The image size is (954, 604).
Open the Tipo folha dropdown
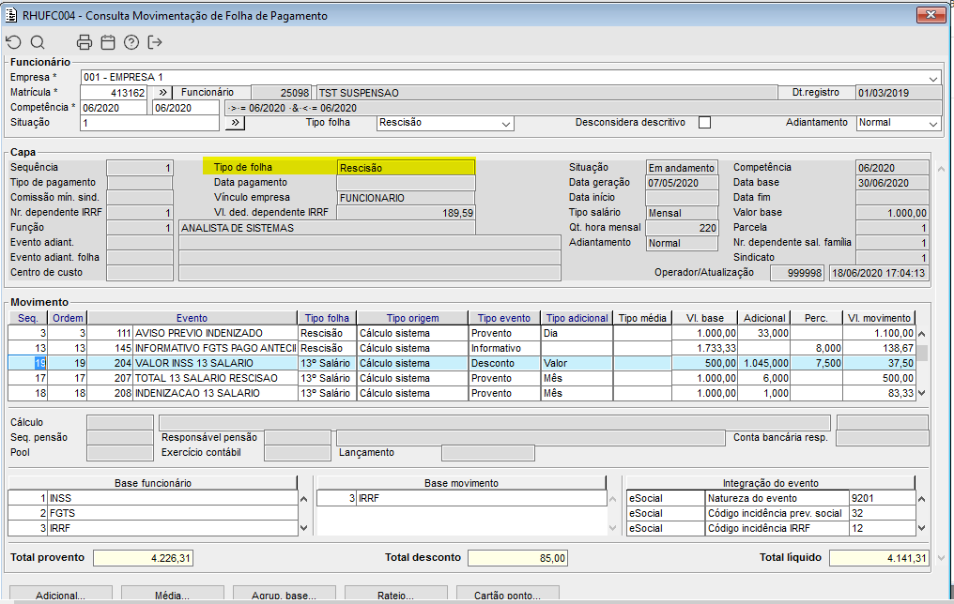(506, 123)
